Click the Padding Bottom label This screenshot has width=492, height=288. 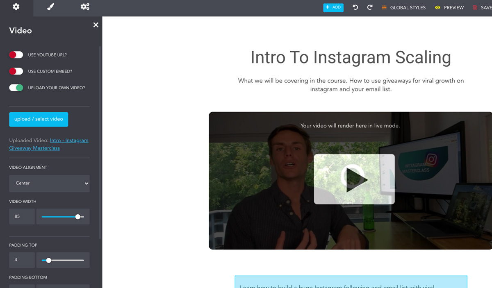coord(28,277)
